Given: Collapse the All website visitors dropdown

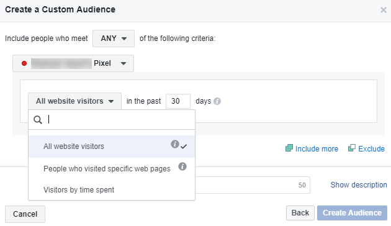Looking at the screenshot, I should click(x=75, y=101).
